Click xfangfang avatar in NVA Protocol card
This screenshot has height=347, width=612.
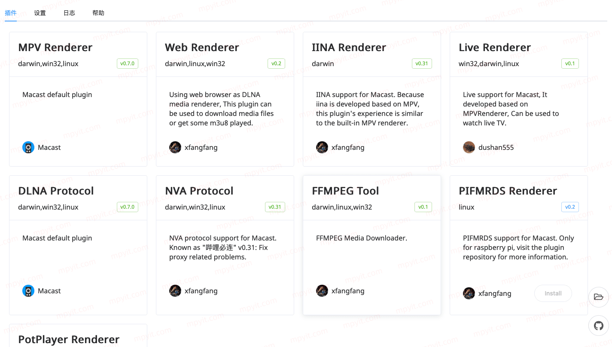pyautogui.click(x=175, y=291)
